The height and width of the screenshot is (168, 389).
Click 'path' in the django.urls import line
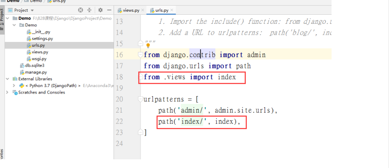[243, 66]
